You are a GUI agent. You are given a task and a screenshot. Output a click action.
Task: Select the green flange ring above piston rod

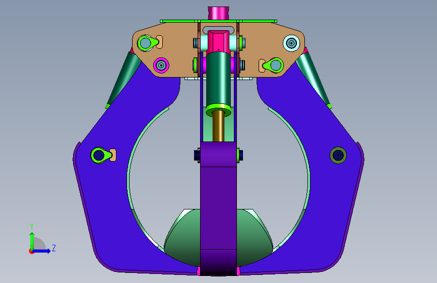[219, 110]
